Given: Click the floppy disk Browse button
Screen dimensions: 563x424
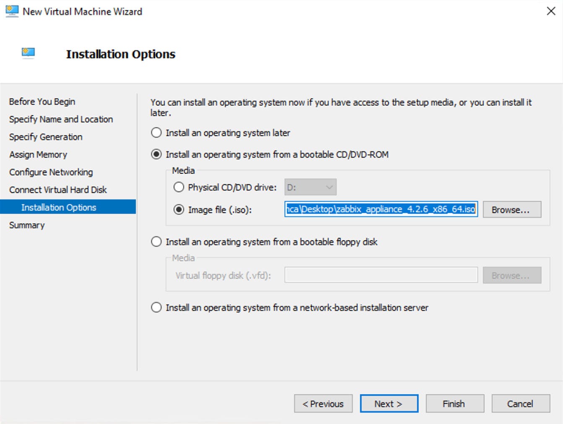Looking at the screenshot, I should tap(512, 275).
